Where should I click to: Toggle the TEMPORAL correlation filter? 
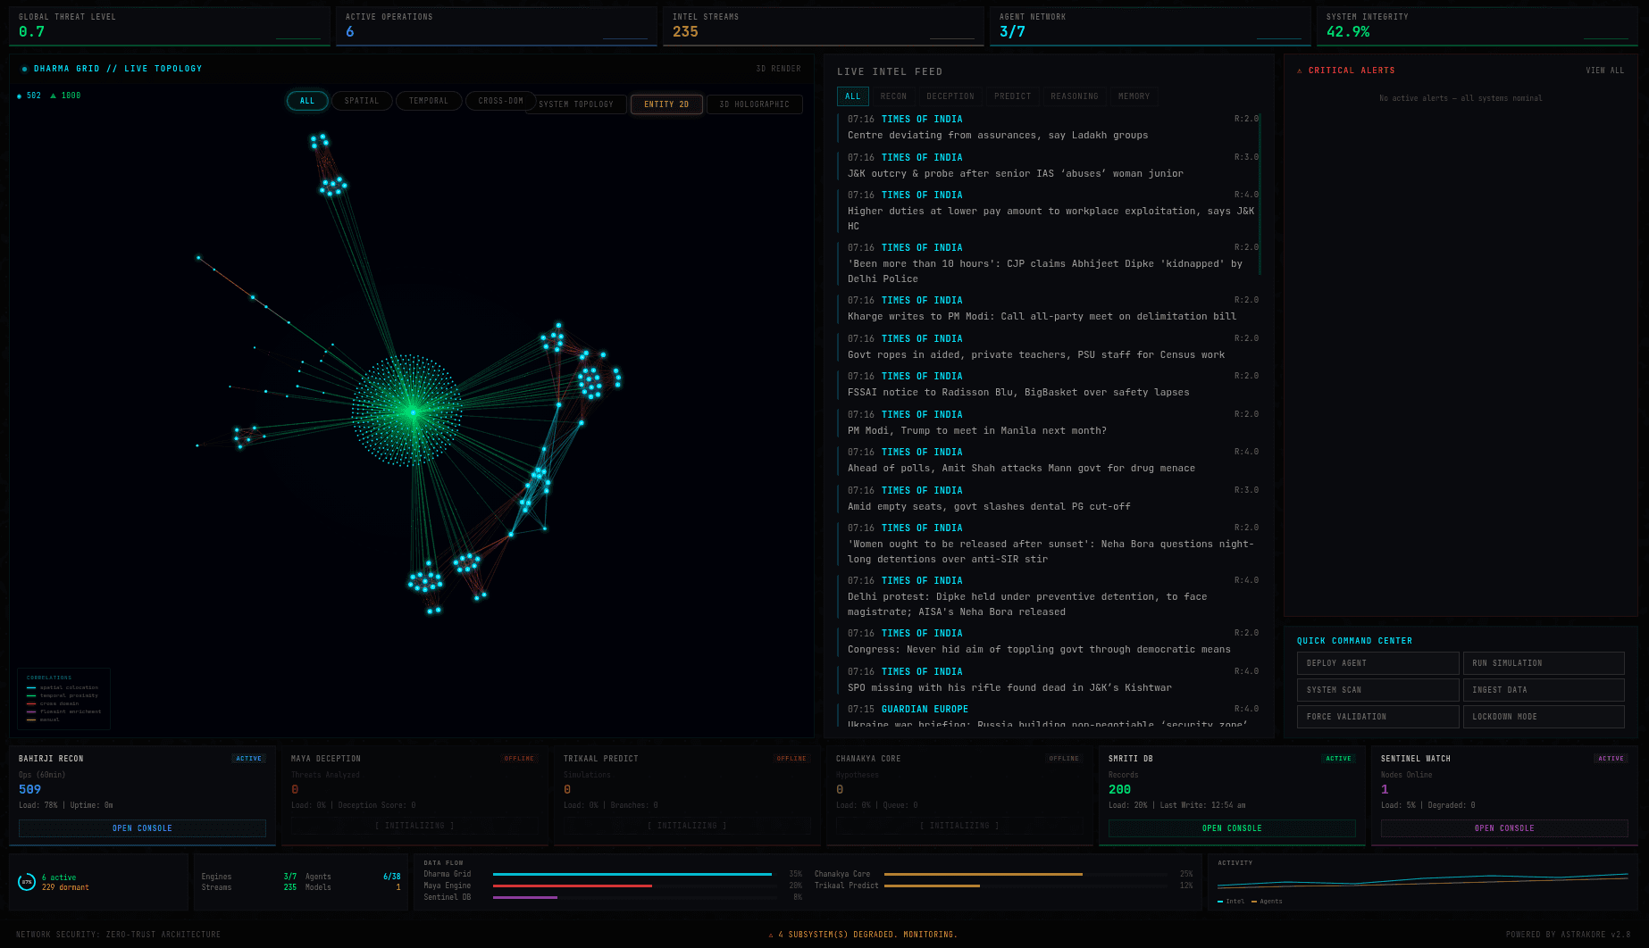pos(429,101)
